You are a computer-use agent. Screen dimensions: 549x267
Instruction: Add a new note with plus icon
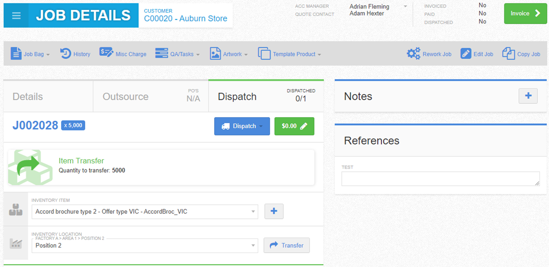528,96
